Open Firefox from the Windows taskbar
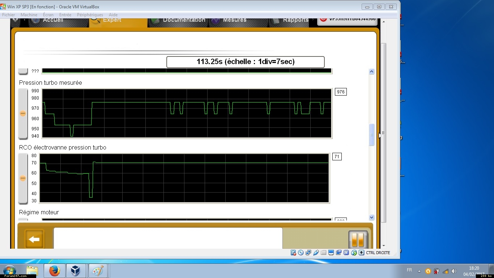Screen dimensions: 494x278 point(55,271)
